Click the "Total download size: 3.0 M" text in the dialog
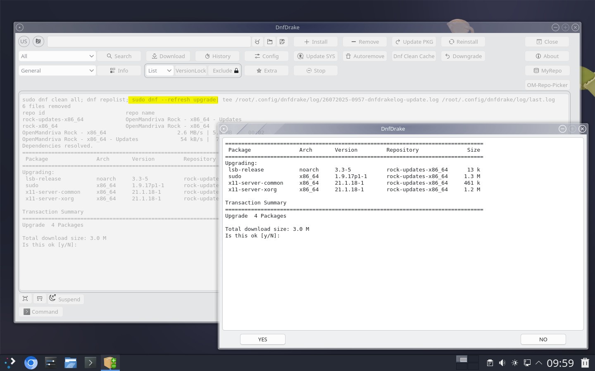Image resolution: width=595 pixels, height=371 pixels. point(267,229)
